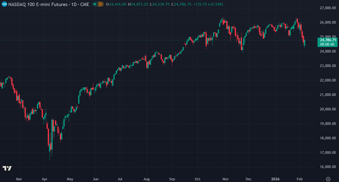339x182 pixels.
Task: Click the Feb label on time axis
Action: click(x=299, y=179)
